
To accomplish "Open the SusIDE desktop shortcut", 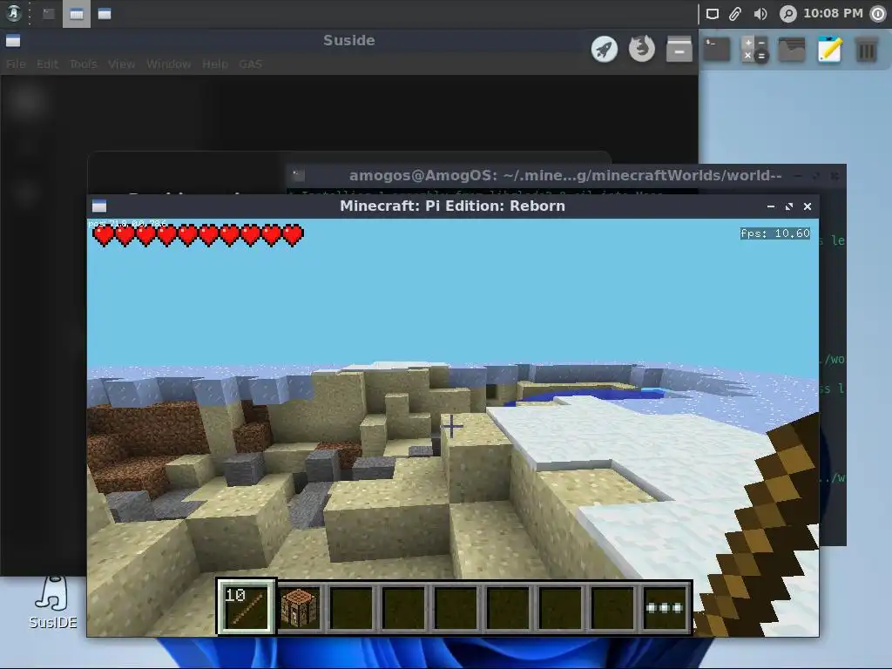I will pyautogui.click(x=53, y=602).
